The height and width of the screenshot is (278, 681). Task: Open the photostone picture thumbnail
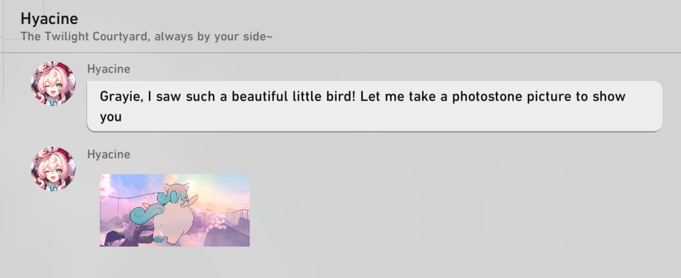tap(175, 210)
